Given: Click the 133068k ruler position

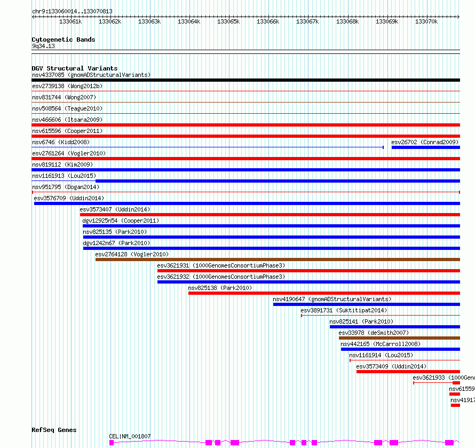Looking at the screenshot, I should point(347,21).
